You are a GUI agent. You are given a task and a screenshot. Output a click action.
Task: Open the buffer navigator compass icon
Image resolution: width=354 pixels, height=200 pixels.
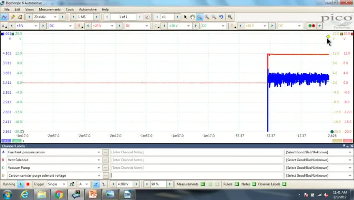(147, 17)
